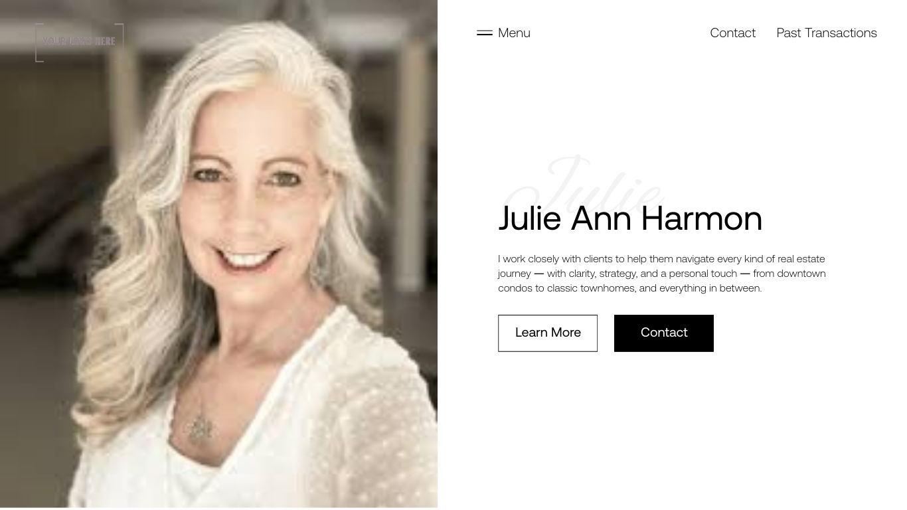This screenshot has height=510, width=907.
Task: Click Julie's portrait photo
Action: 218,254
